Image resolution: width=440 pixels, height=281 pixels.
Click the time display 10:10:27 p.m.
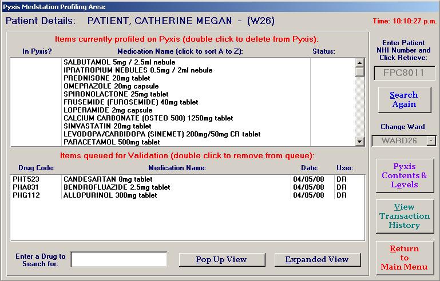[414, 21]
